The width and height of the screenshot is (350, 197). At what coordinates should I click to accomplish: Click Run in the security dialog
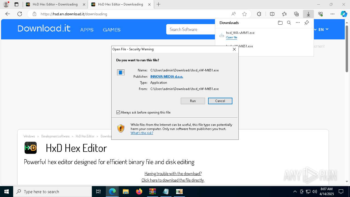(193, 101)
